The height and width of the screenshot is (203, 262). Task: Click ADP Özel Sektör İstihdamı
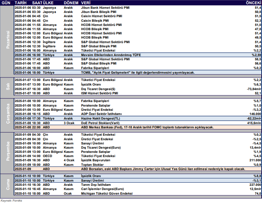coord(101,114)
